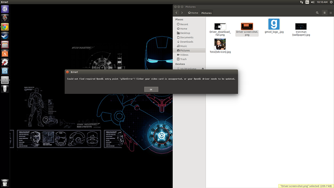
Task: Click the search icon in Files toolbar
Action: pos(317,13)
